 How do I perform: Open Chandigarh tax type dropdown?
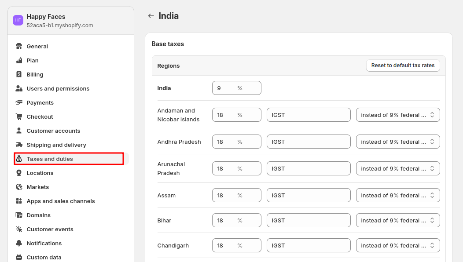point(398,245)
